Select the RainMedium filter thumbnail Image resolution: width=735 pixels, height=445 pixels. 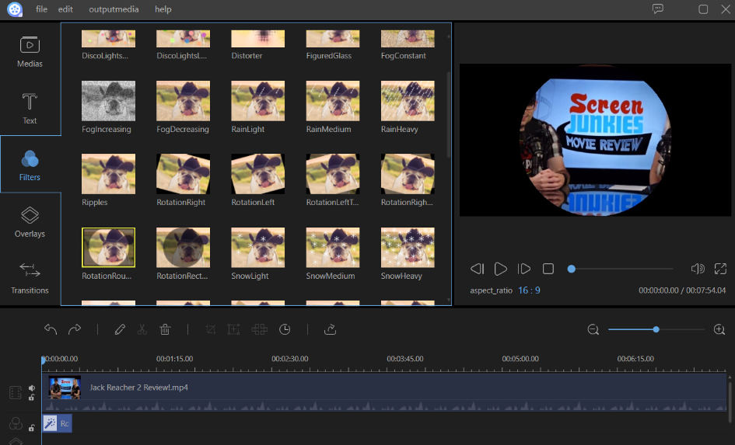[333, 101]
